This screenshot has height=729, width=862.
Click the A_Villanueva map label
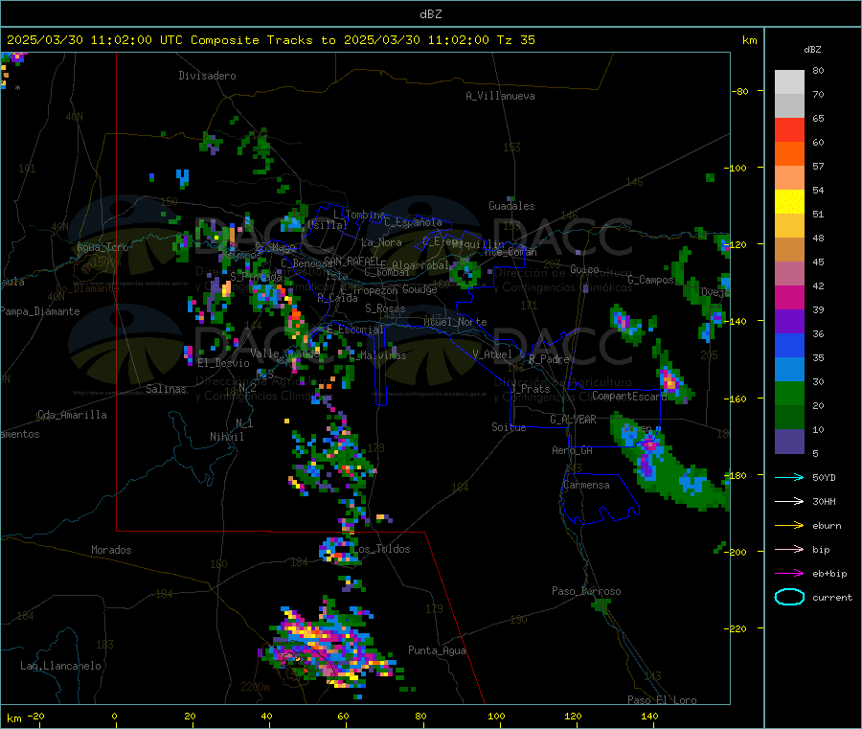pos(500,96)
